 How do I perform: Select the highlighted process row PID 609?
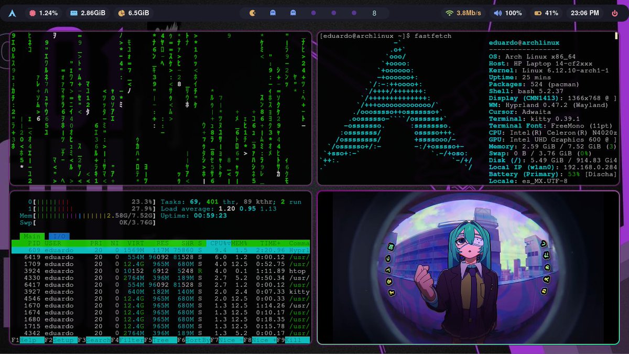pos(160,250)
